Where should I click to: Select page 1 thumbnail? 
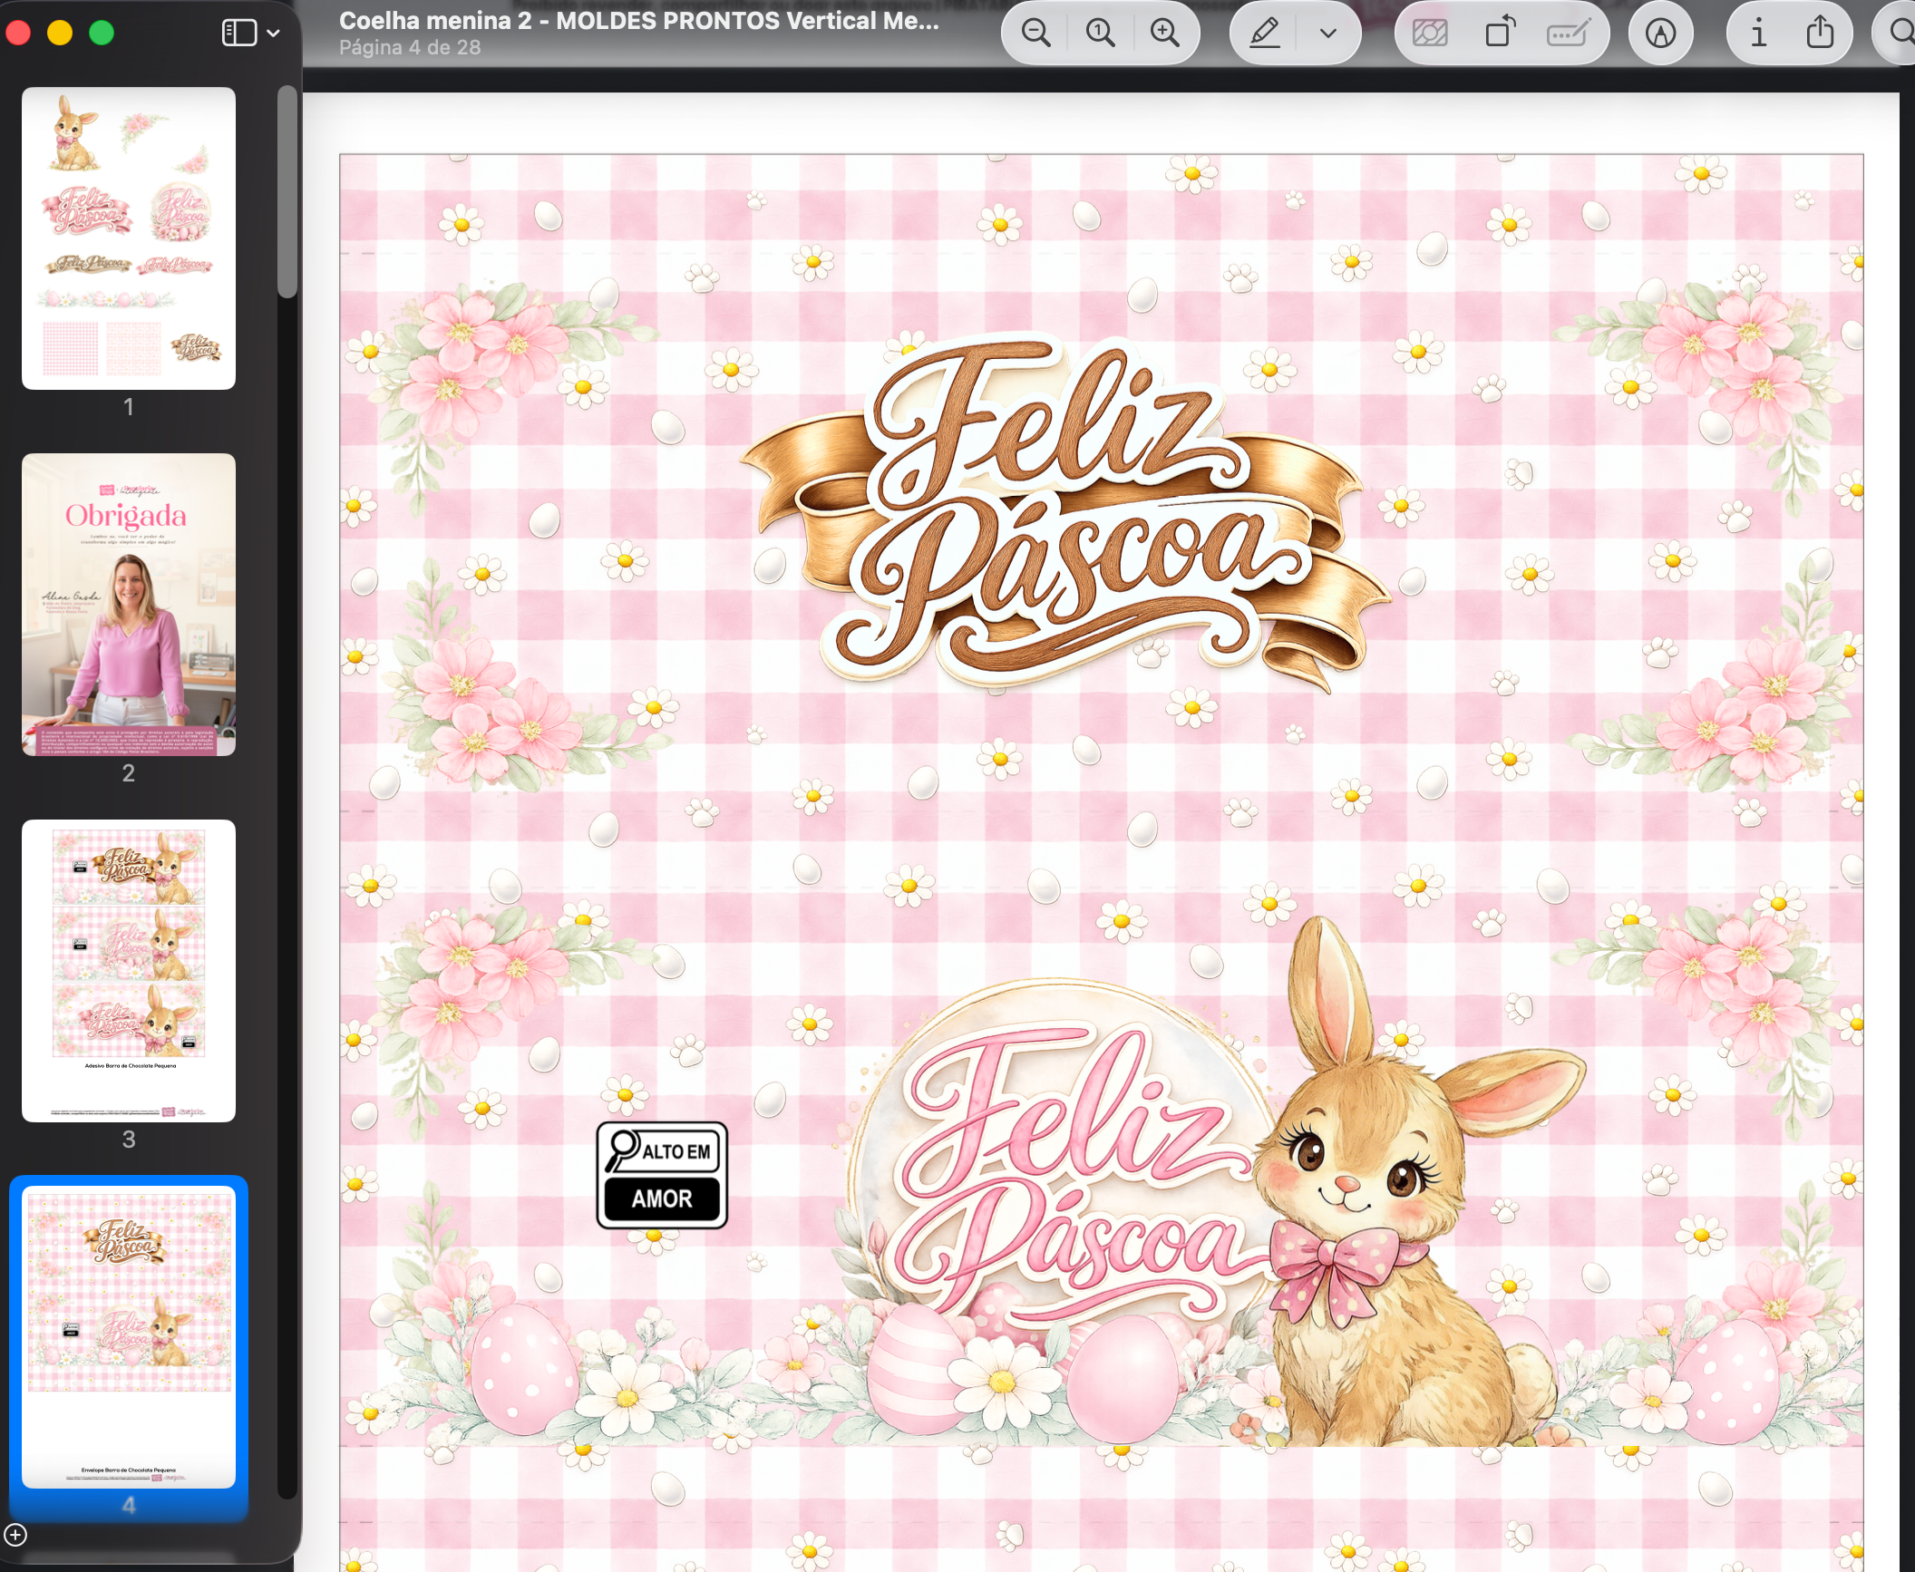click(129, 238)
